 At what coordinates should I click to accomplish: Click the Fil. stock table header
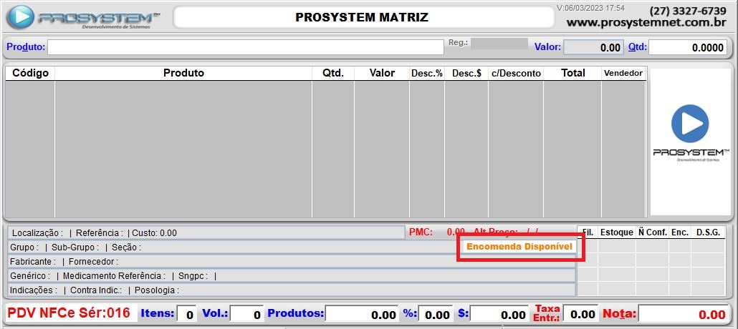point(588,232)
